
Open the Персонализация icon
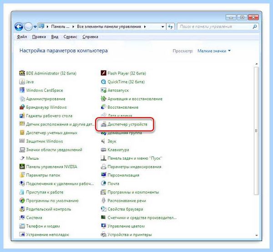click(x=103, y=175)
